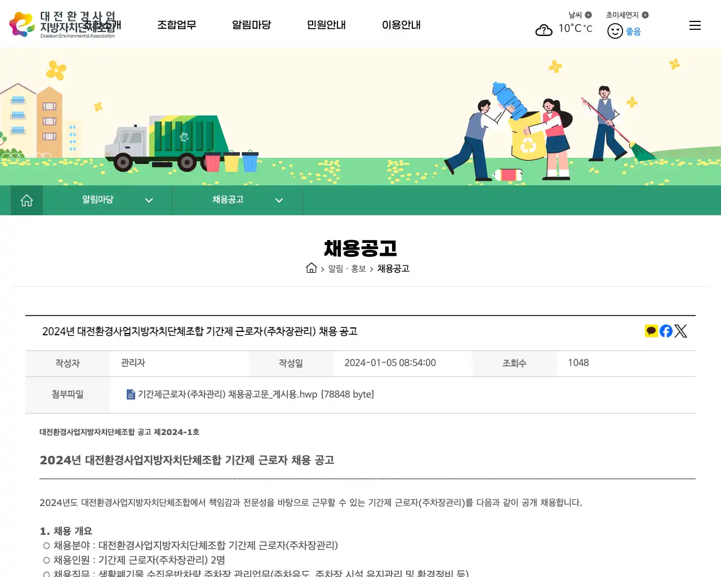The width and height of the screenshot is (721, 577).
Task: Open the hamburger menu at top right
Action: pyautogui.click(x=695, y=25)
